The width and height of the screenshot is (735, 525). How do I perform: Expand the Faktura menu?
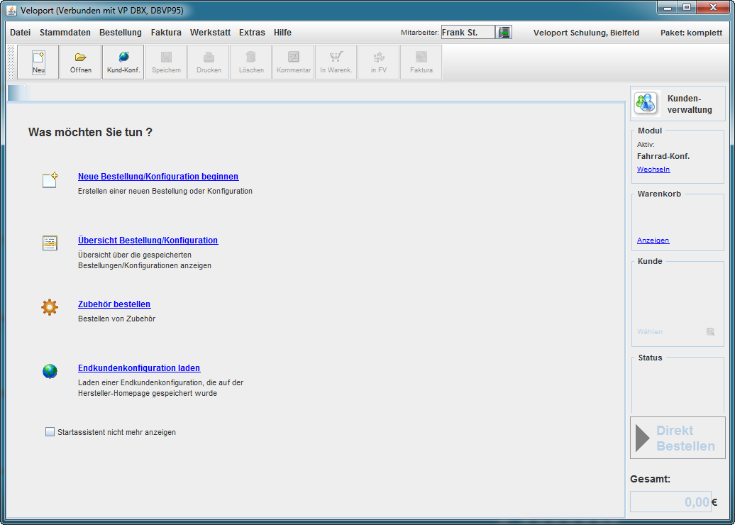coord(166,33)
